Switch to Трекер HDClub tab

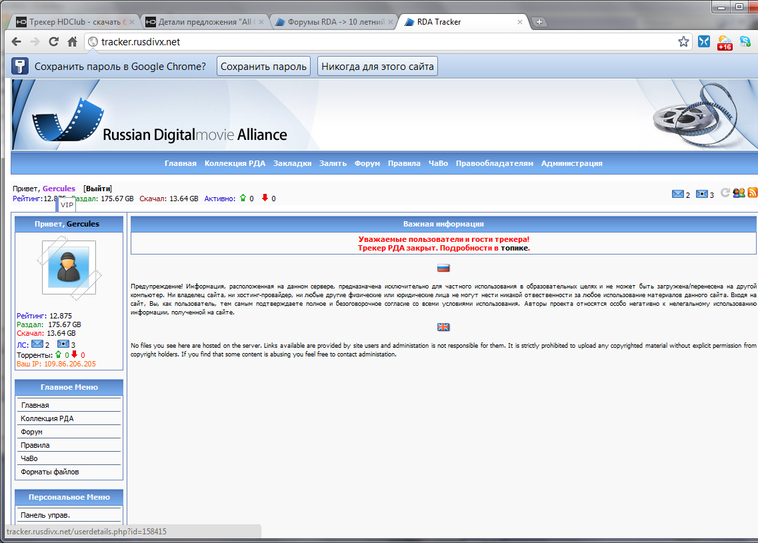pyautogui.click(x=73, y=22)
